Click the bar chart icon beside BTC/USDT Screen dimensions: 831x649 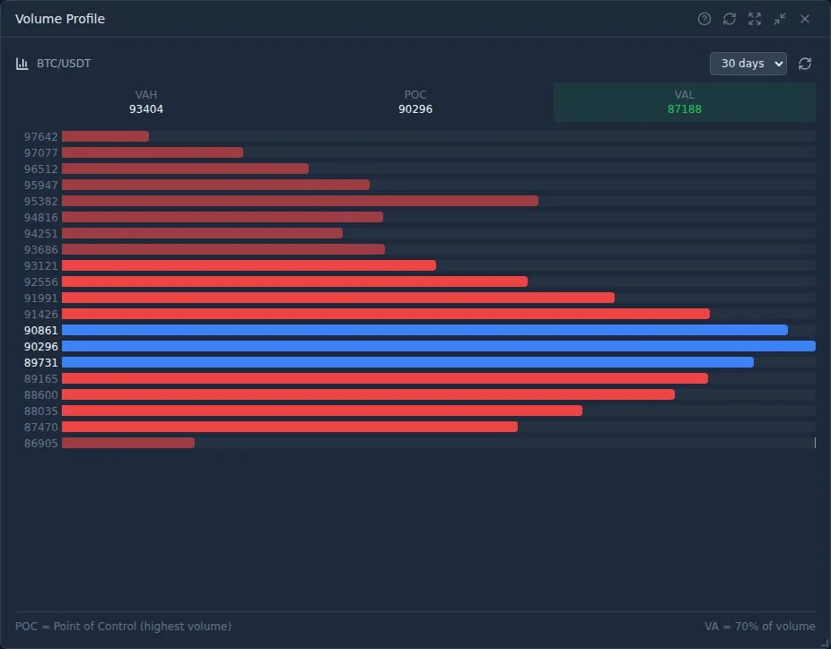point(22,64)
